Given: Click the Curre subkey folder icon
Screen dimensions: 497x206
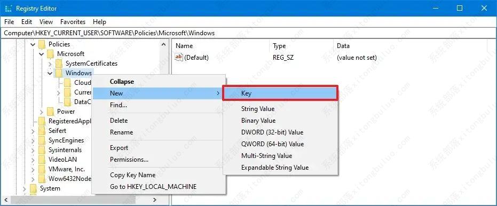Looking at the screenshot, I should pos(67,92).
